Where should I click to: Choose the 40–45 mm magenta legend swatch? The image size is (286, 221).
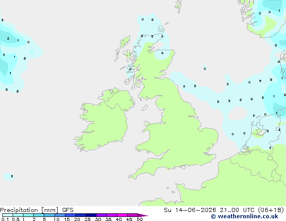(122, 215)
